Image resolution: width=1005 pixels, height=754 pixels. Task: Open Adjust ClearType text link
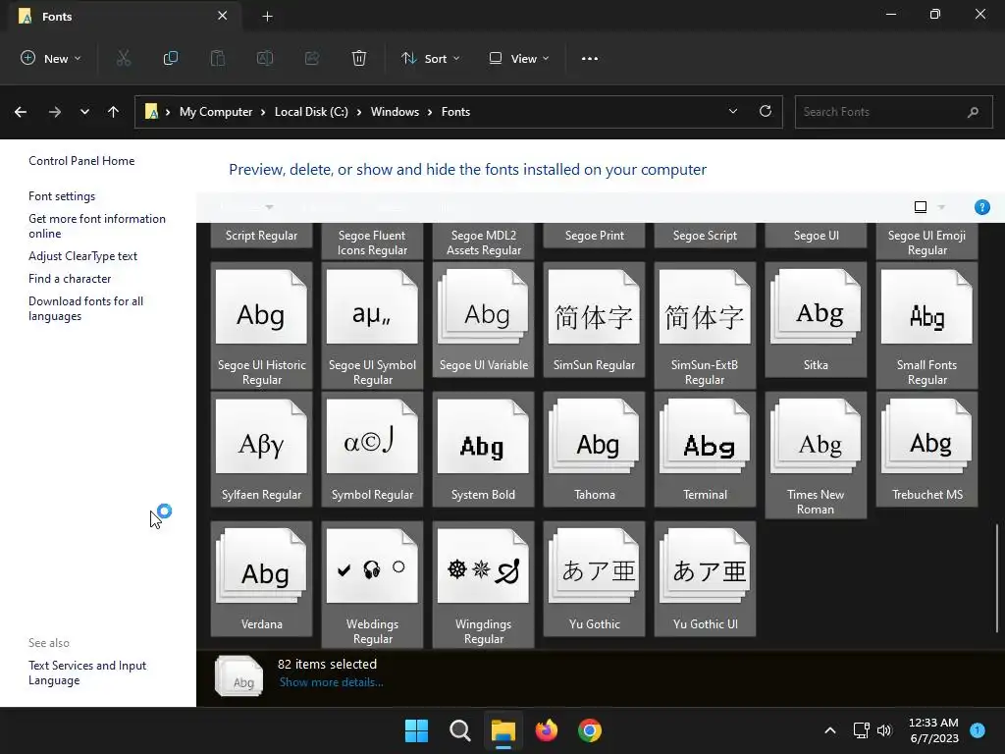click(82, 256)
